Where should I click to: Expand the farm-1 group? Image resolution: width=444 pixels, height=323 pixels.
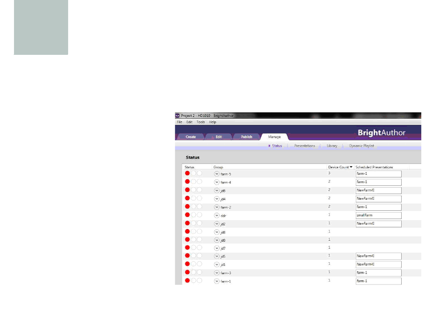click(217, 281)
